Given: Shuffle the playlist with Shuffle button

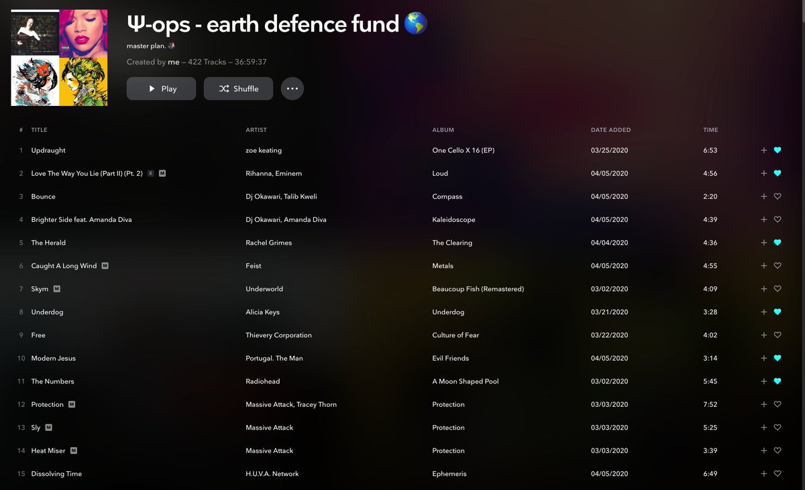Looking at the screenshot, I should point(238,88).
